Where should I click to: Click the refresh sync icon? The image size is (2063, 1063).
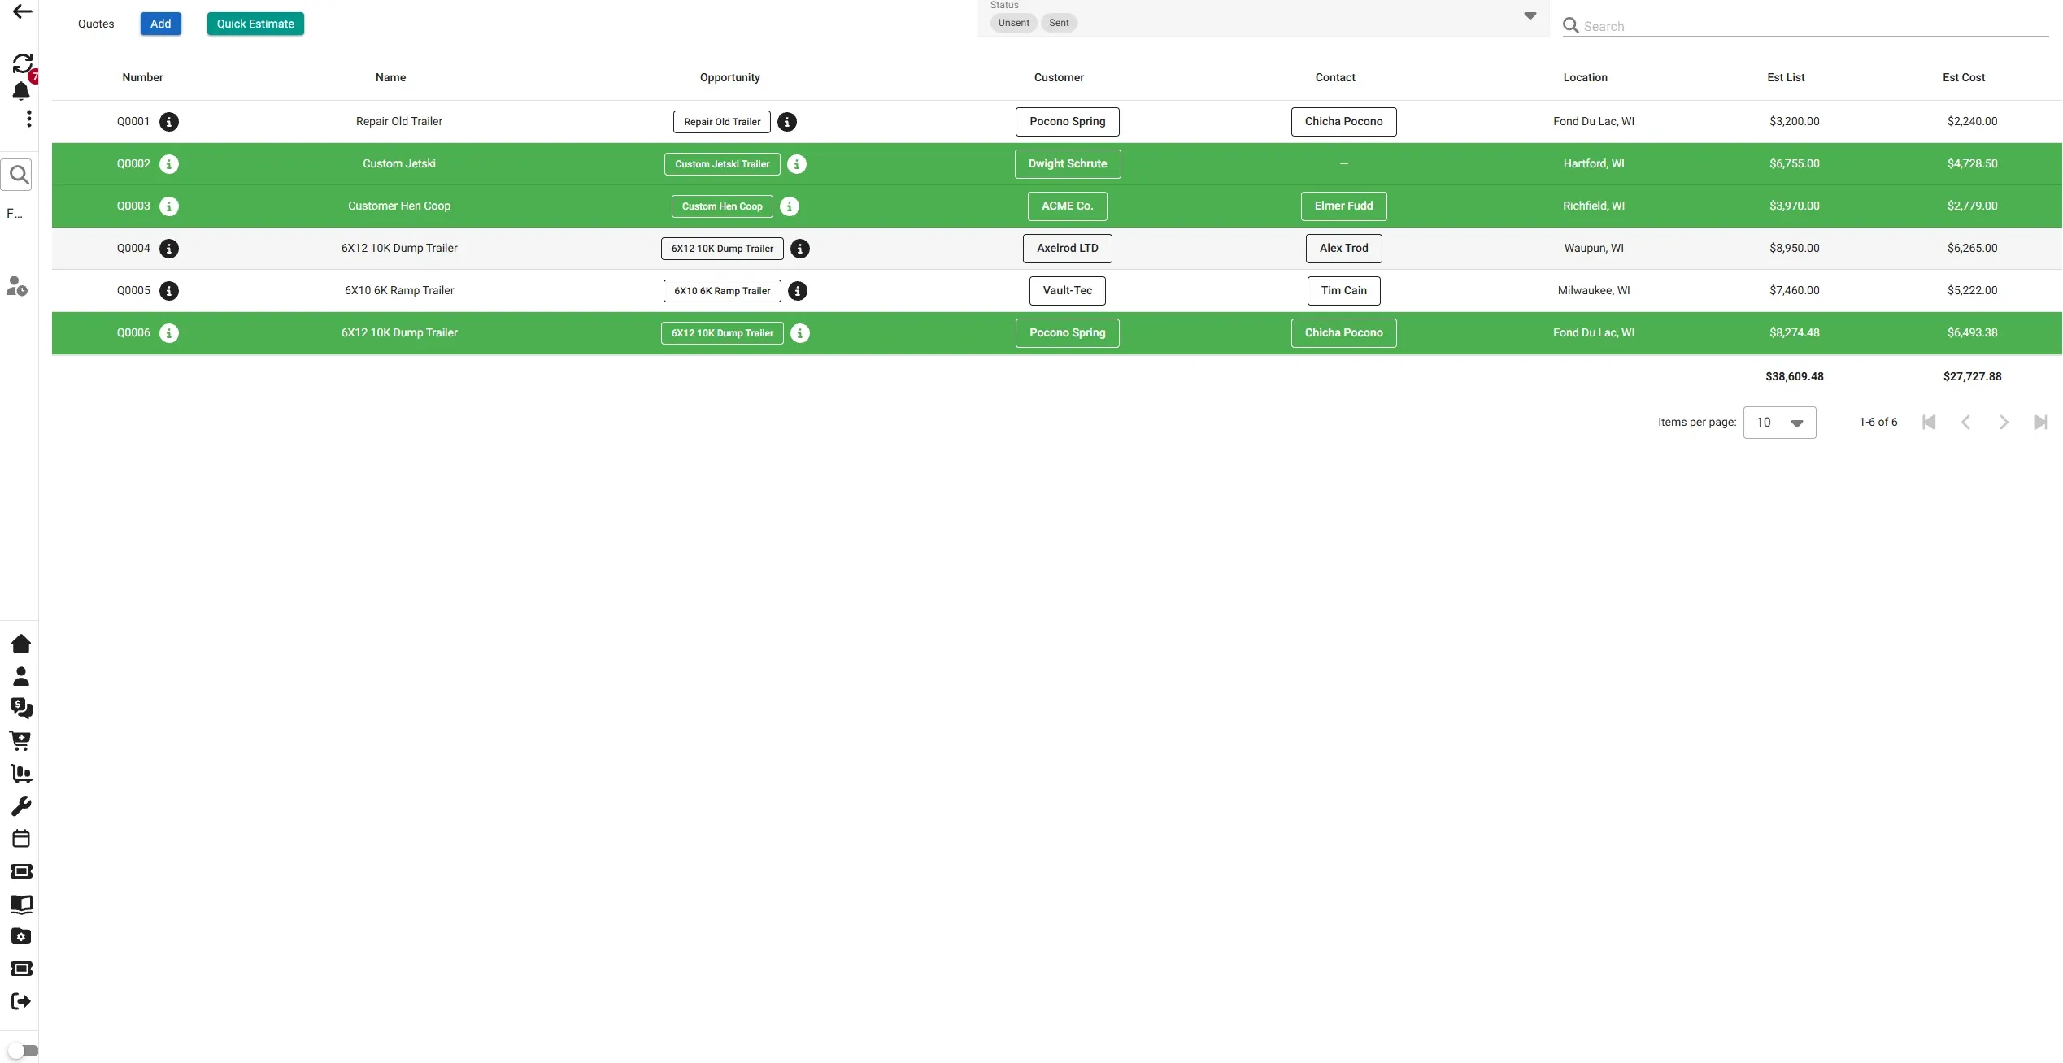point(22,63)
